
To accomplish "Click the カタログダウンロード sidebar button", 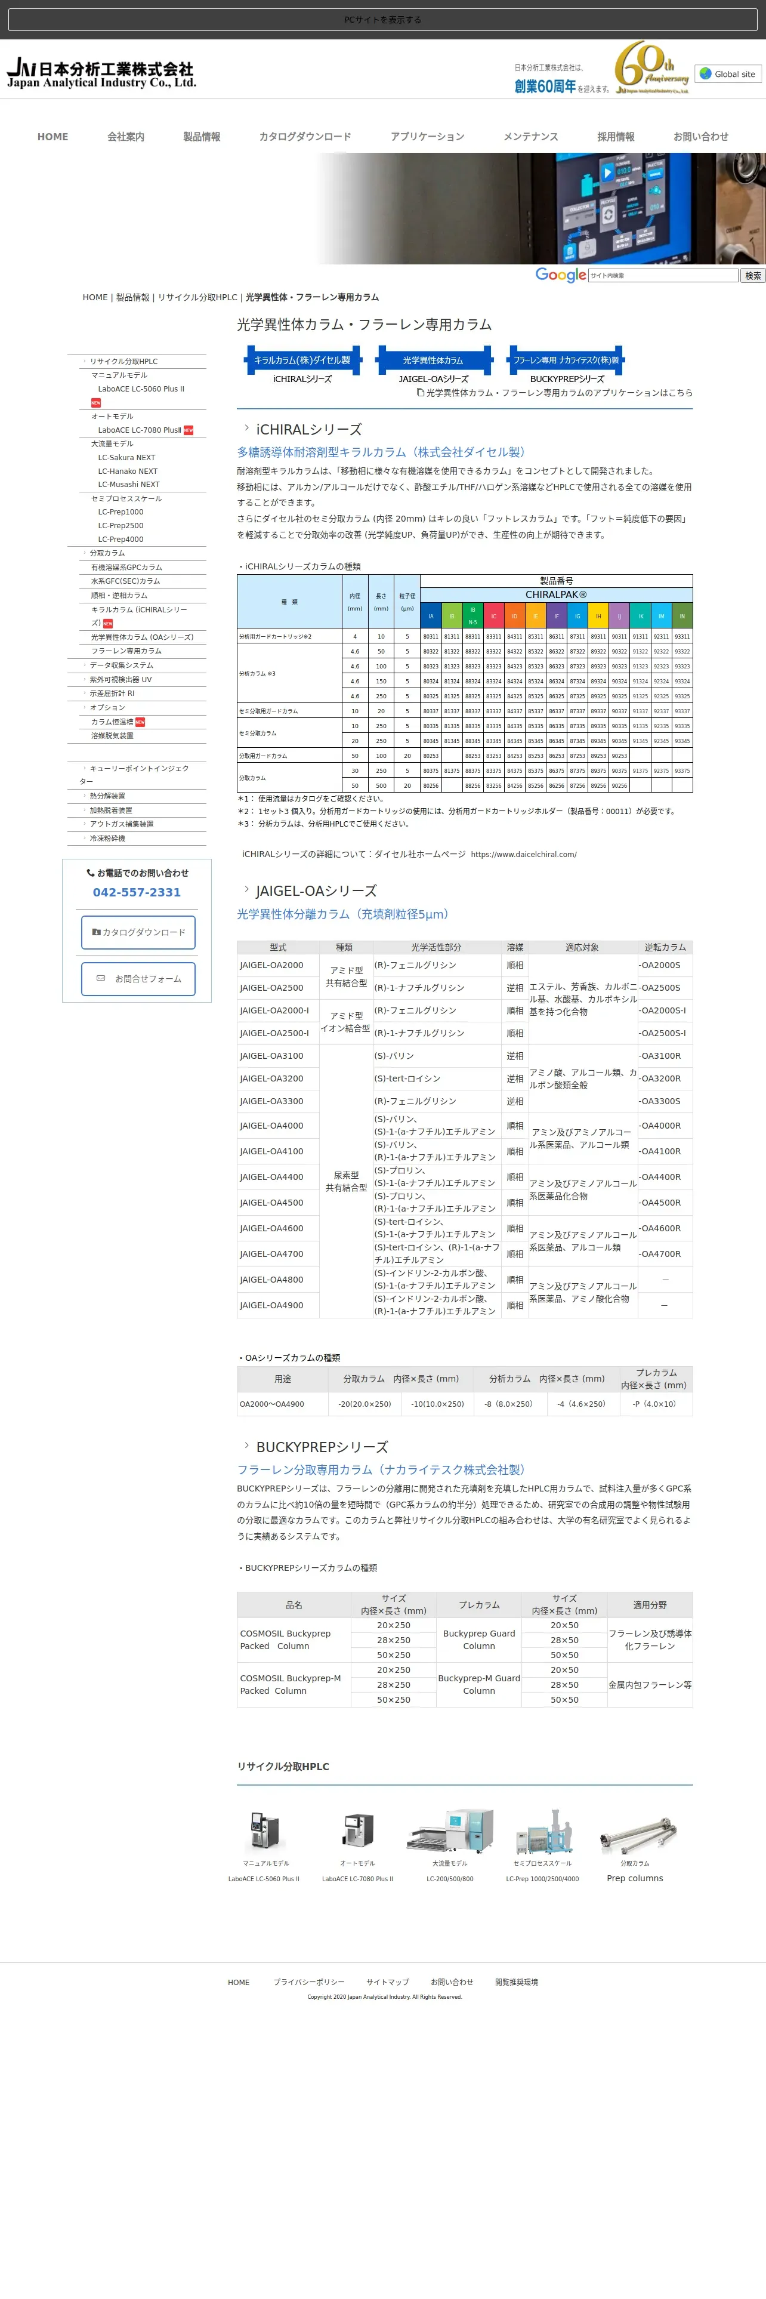I will click(x=138, y=932).
